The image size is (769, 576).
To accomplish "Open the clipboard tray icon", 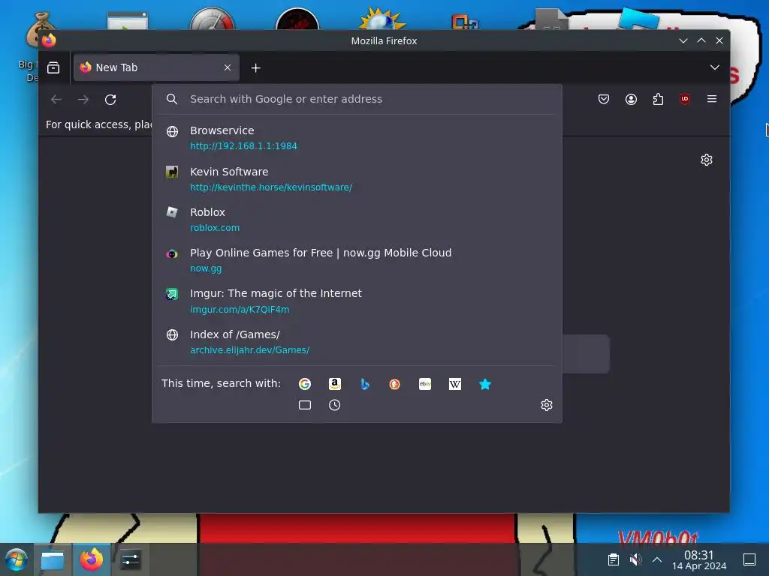I will tap(613, 559).
